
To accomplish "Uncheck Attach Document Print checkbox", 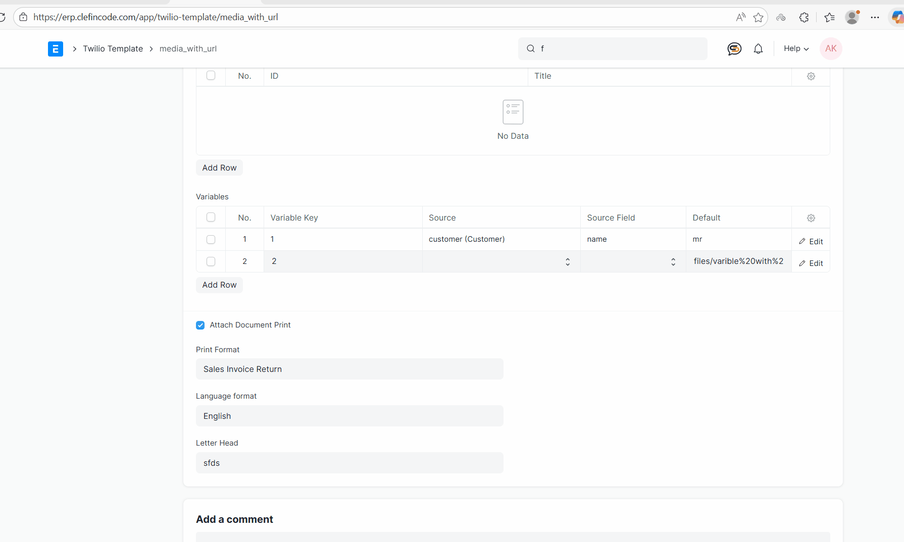I will tap(200, 326).
